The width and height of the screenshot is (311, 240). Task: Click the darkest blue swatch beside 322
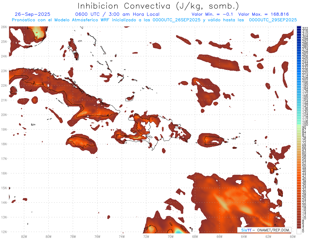coord(299,27)
